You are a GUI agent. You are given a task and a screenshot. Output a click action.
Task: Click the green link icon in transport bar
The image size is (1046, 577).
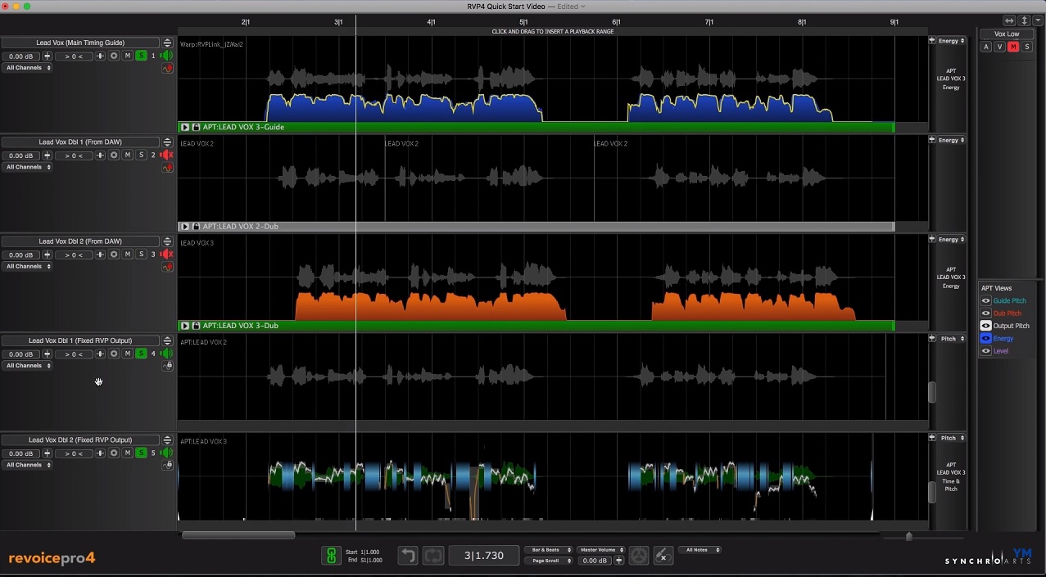331,556
